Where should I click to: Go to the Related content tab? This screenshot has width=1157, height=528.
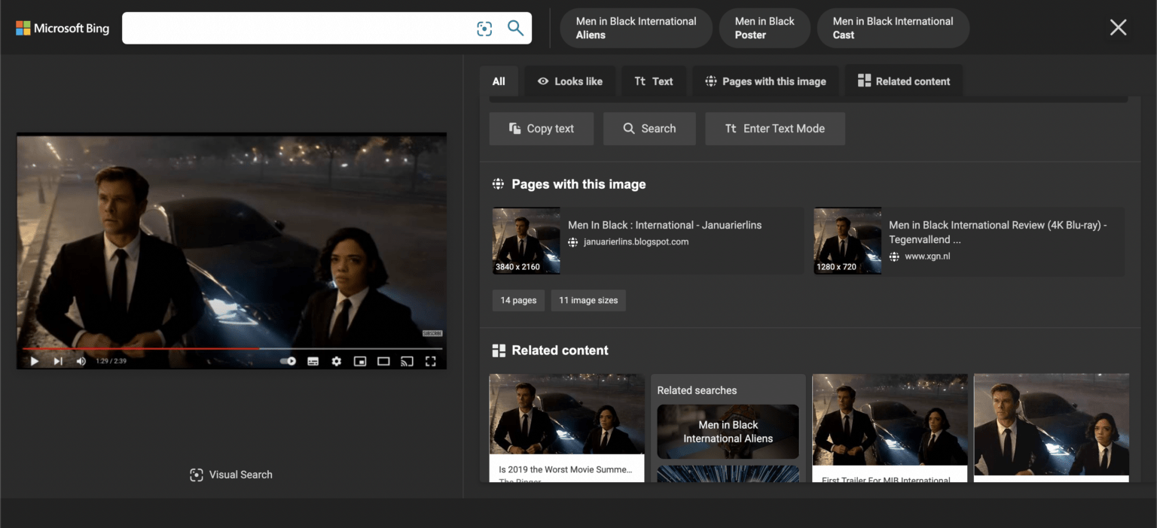[x=904, y=81]
